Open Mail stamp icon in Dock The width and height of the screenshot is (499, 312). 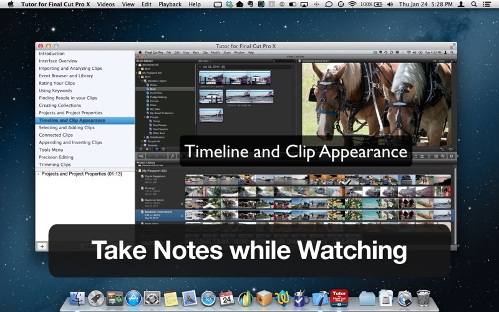(190, 299)
